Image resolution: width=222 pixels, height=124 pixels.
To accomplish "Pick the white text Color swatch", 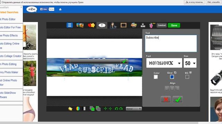I will 156,77.
